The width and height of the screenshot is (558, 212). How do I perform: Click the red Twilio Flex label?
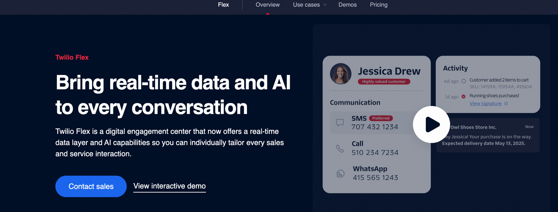(72, 57)
